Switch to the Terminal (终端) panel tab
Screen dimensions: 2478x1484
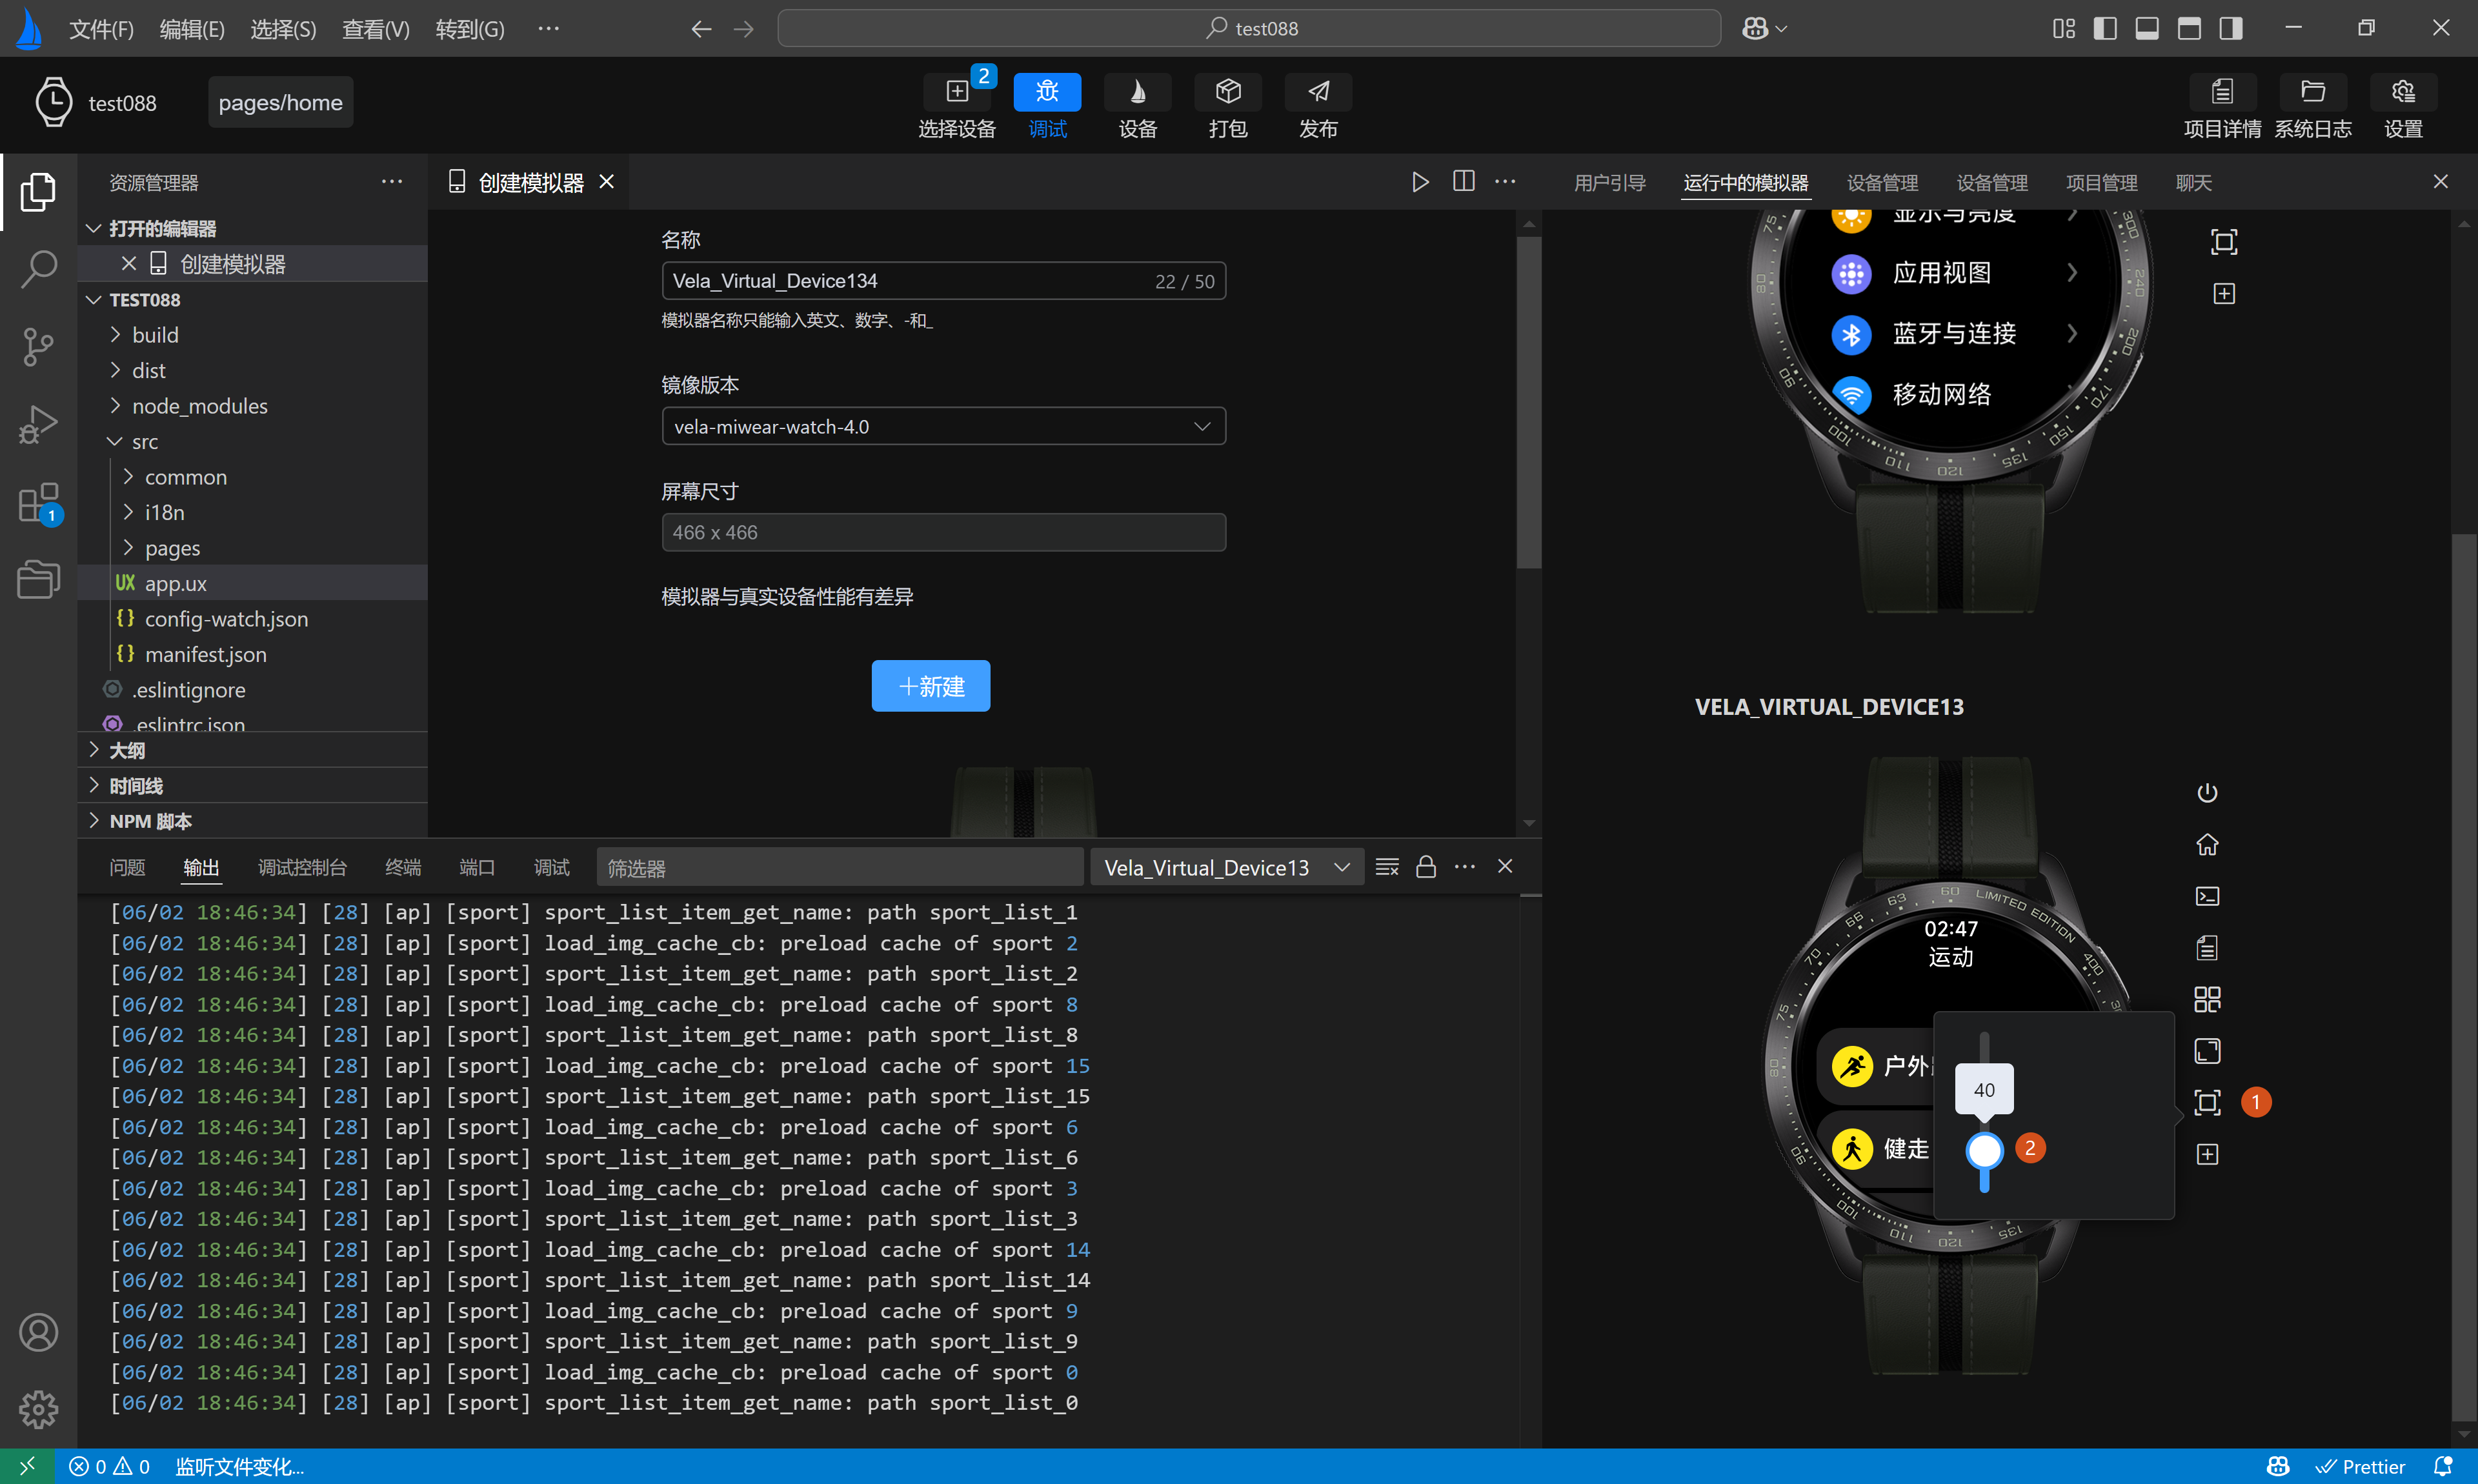pyautogui.click(x=402, y=867)
